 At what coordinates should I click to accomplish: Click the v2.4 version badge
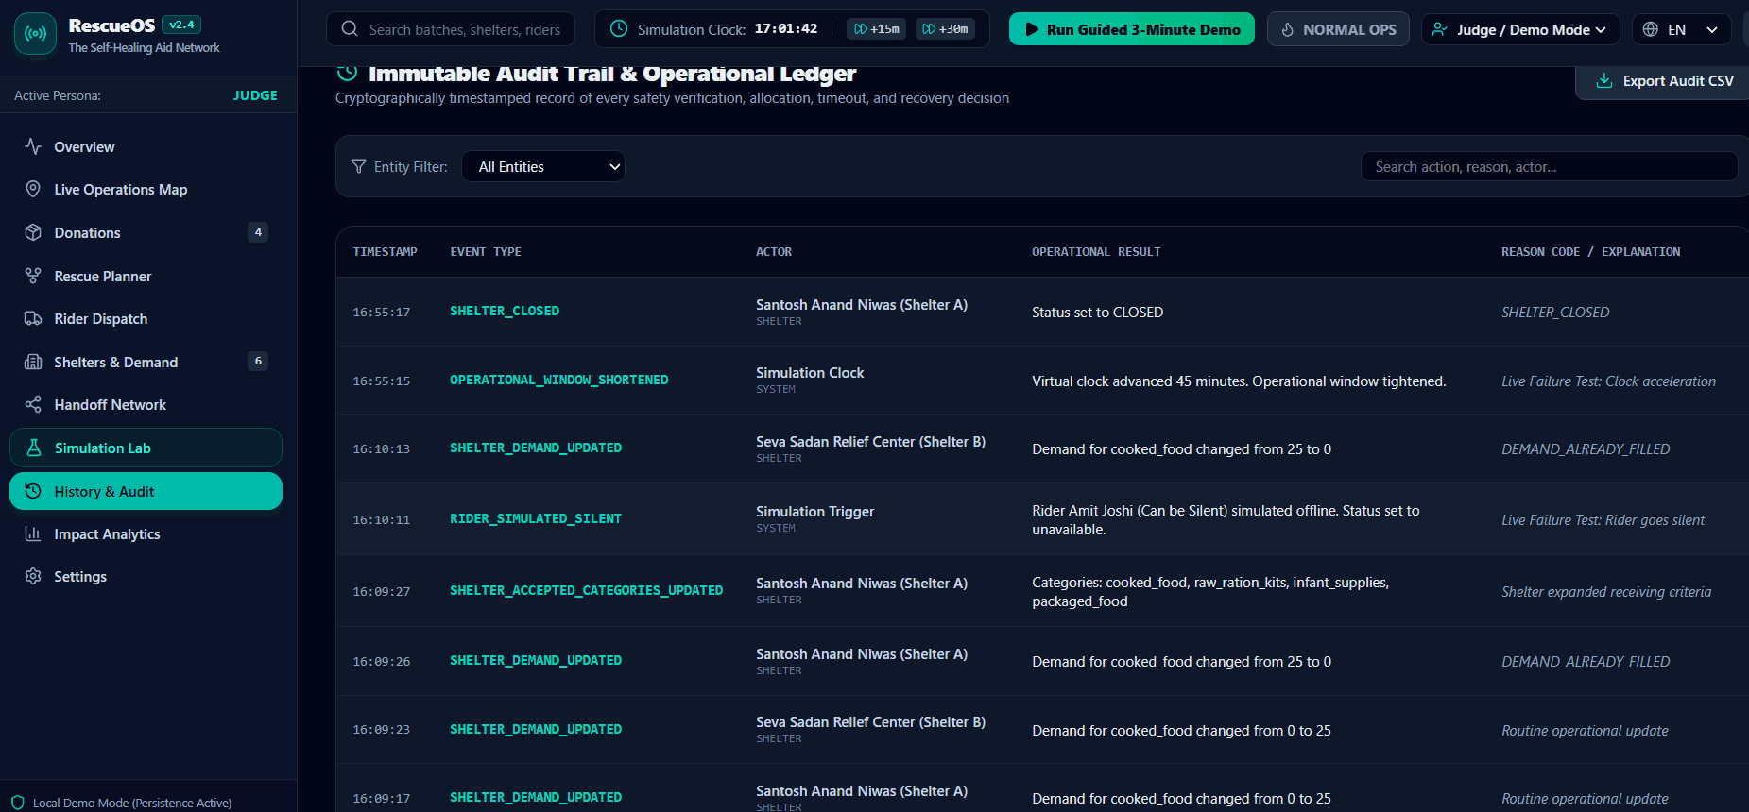coord(181,25)
